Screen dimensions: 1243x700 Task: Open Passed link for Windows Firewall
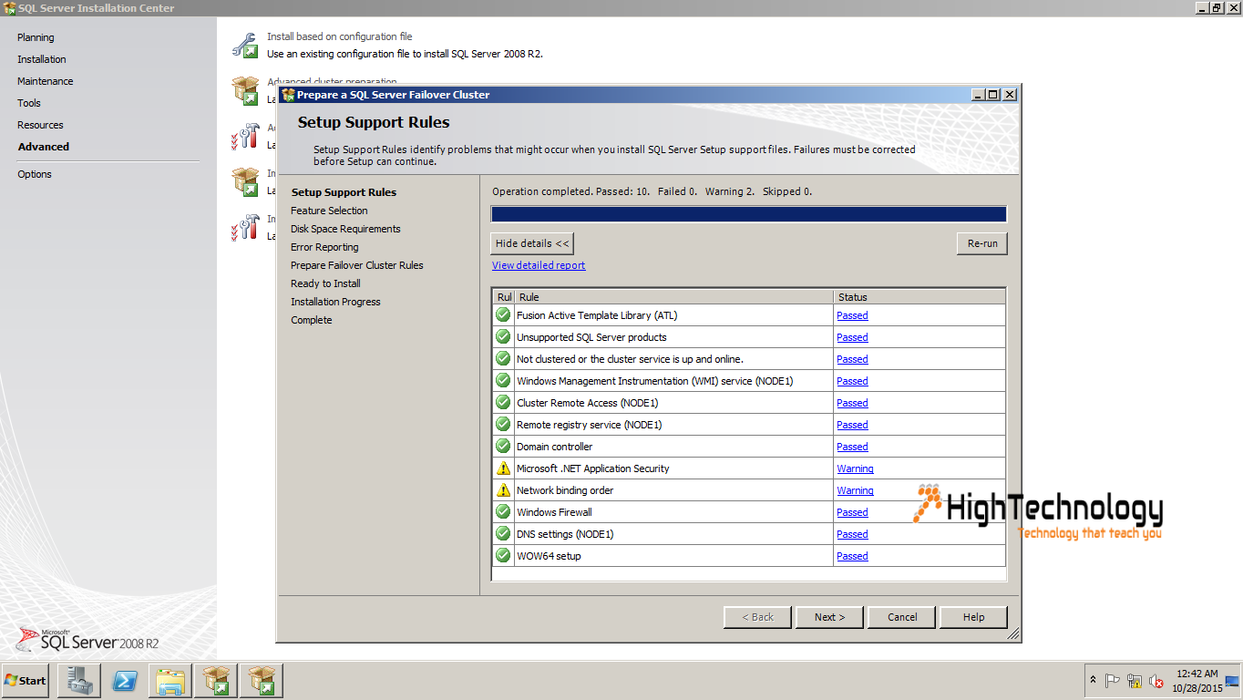(x=852, y=512)
